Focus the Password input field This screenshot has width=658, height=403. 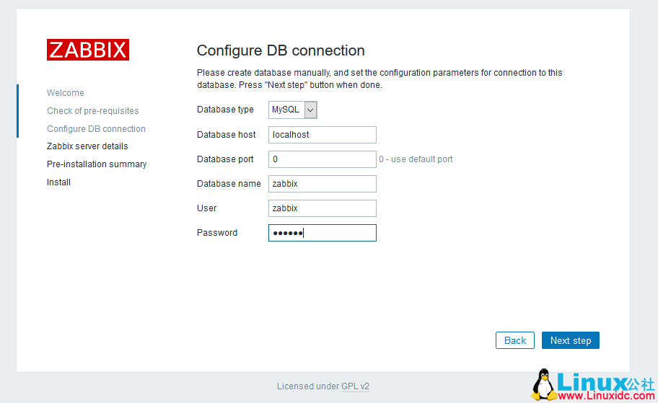(x=323, y=233)
